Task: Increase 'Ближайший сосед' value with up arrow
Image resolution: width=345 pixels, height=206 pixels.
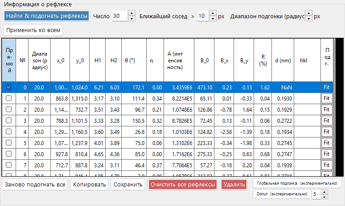Action: (213, 13)
